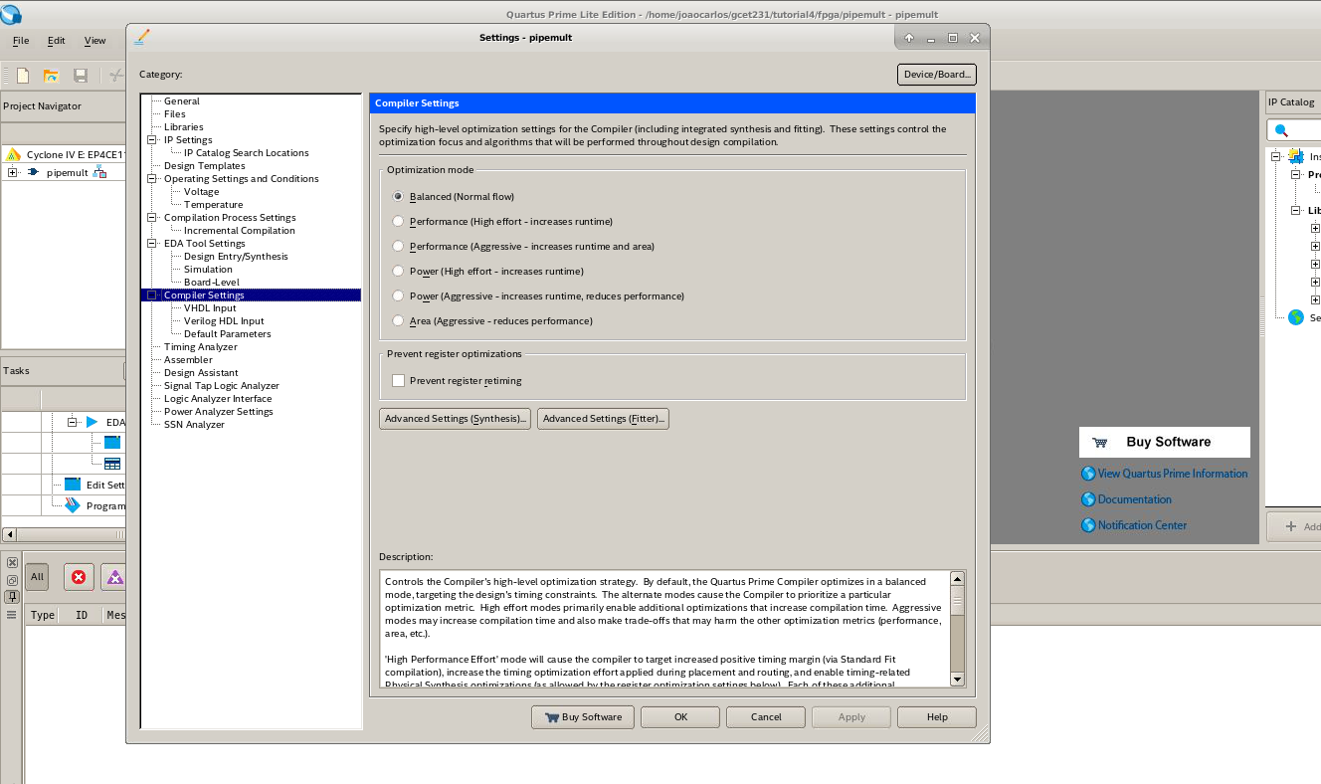1321x784 pixels.
Task: Click the IP Catalog search magnifier icon
Action: [1281, 130]
